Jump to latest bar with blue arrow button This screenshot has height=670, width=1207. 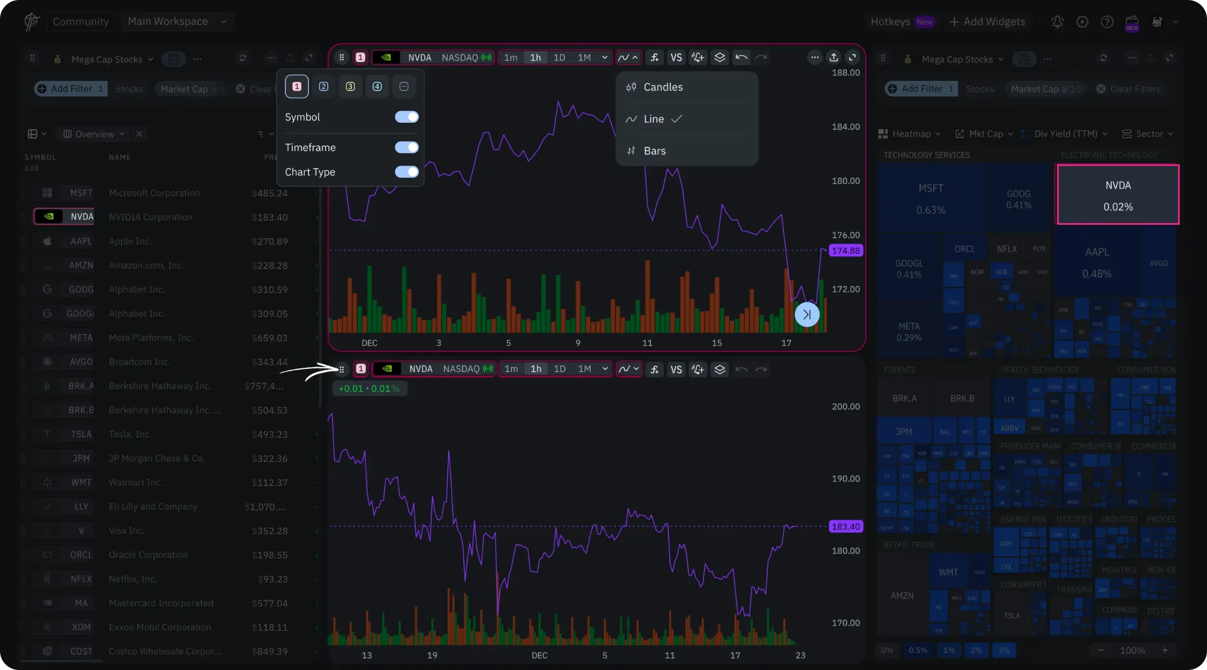point(807,314)
